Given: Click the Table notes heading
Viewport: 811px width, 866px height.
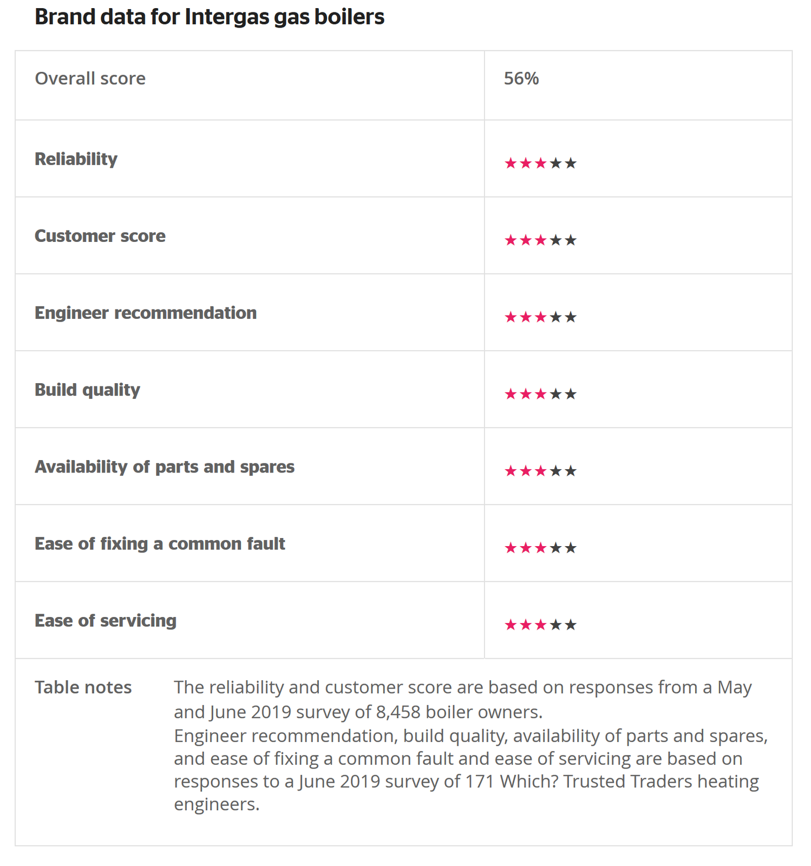Looking at the screenshot, I should [83, 687].
